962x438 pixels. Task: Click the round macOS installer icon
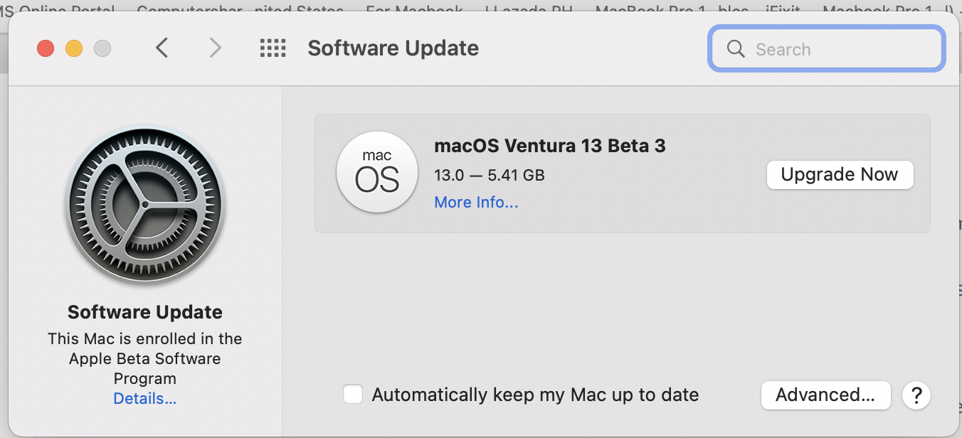(376, 173)
